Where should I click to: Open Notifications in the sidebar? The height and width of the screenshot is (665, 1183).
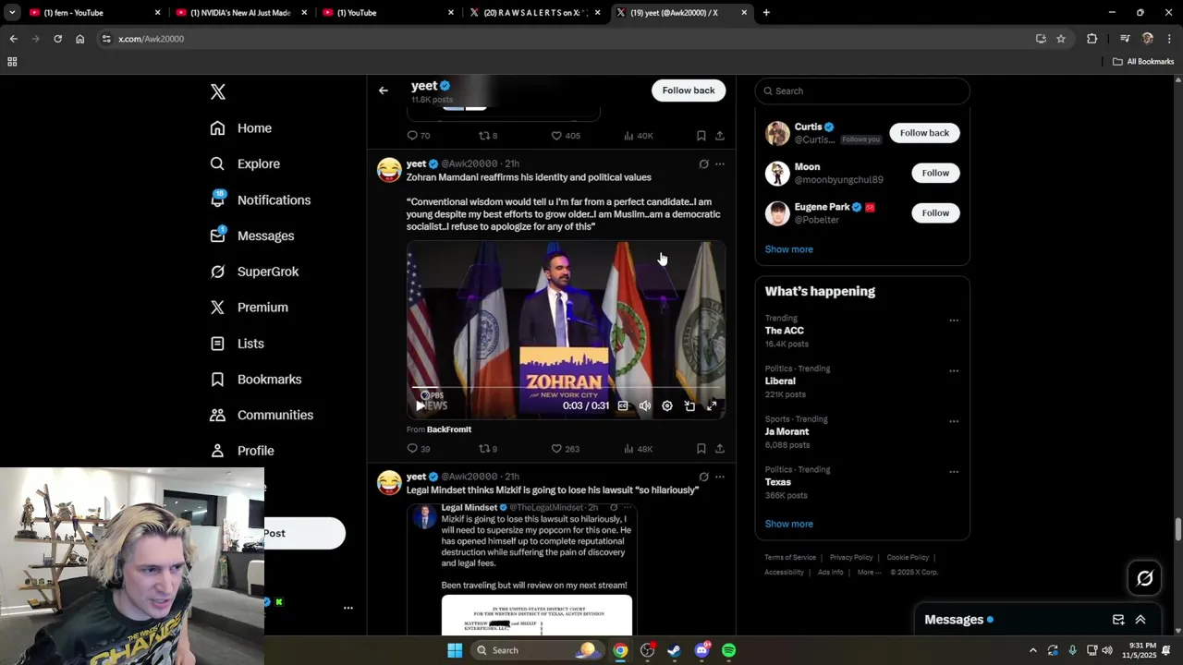261,199
